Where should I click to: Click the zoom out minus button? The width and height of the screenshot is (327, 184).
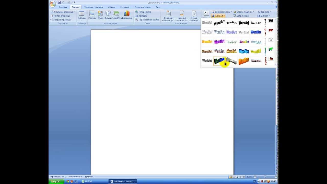255,177
